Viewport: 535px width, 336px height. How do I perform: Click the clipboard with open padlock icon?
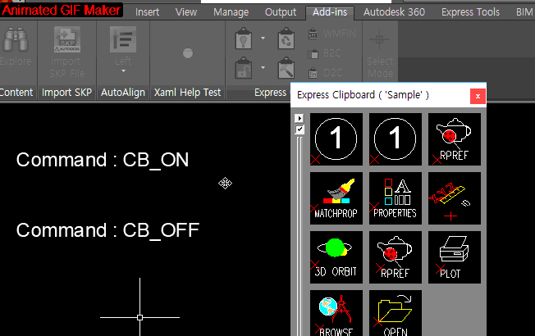tap(244, 67)
